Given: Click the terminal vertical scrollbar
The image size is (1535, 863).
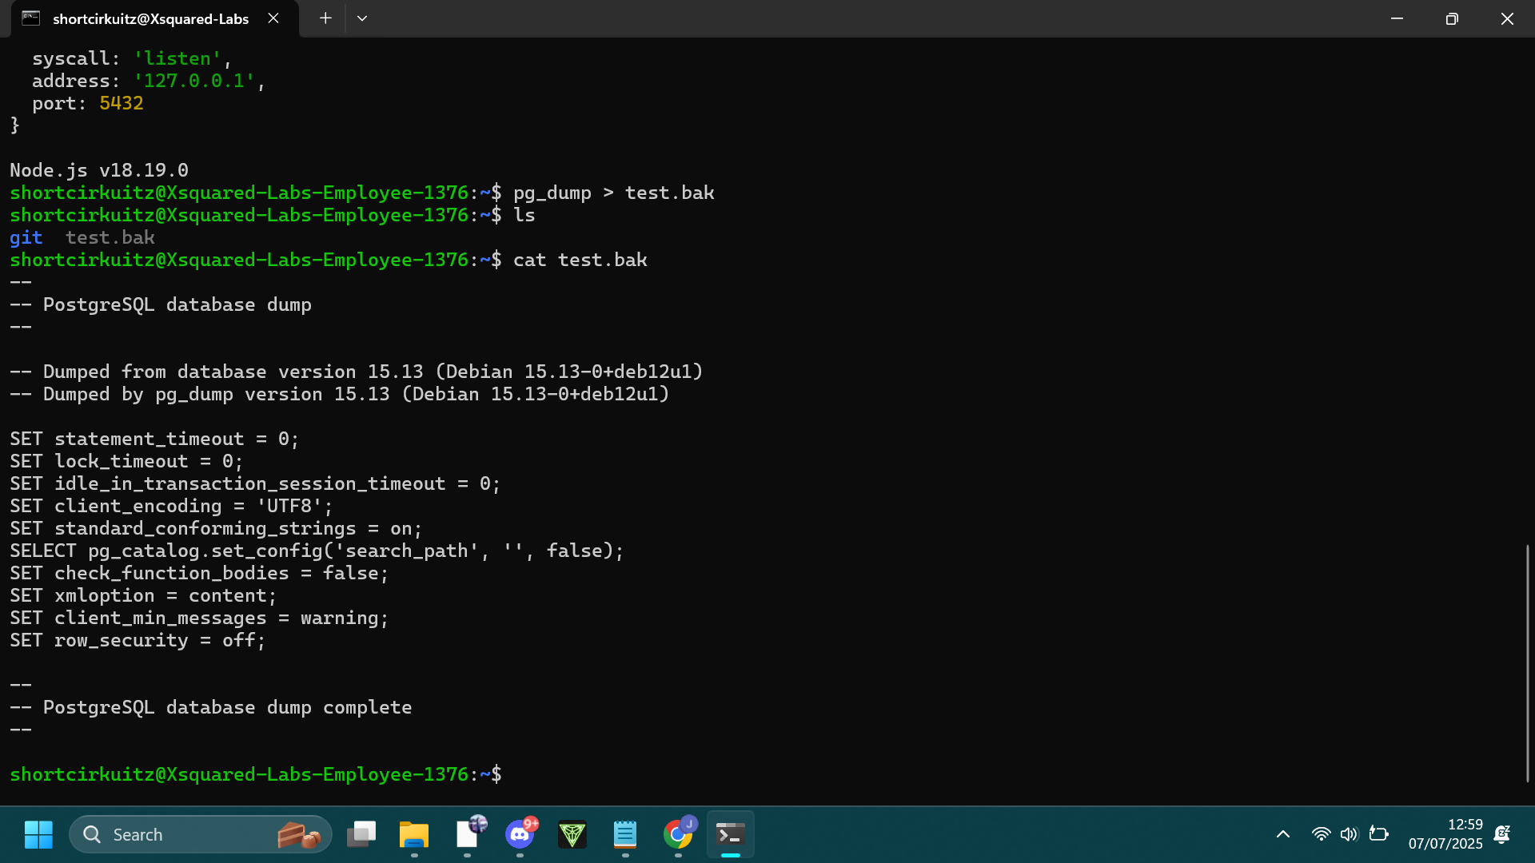Looking at the screenshot, I should [1527, 663].
